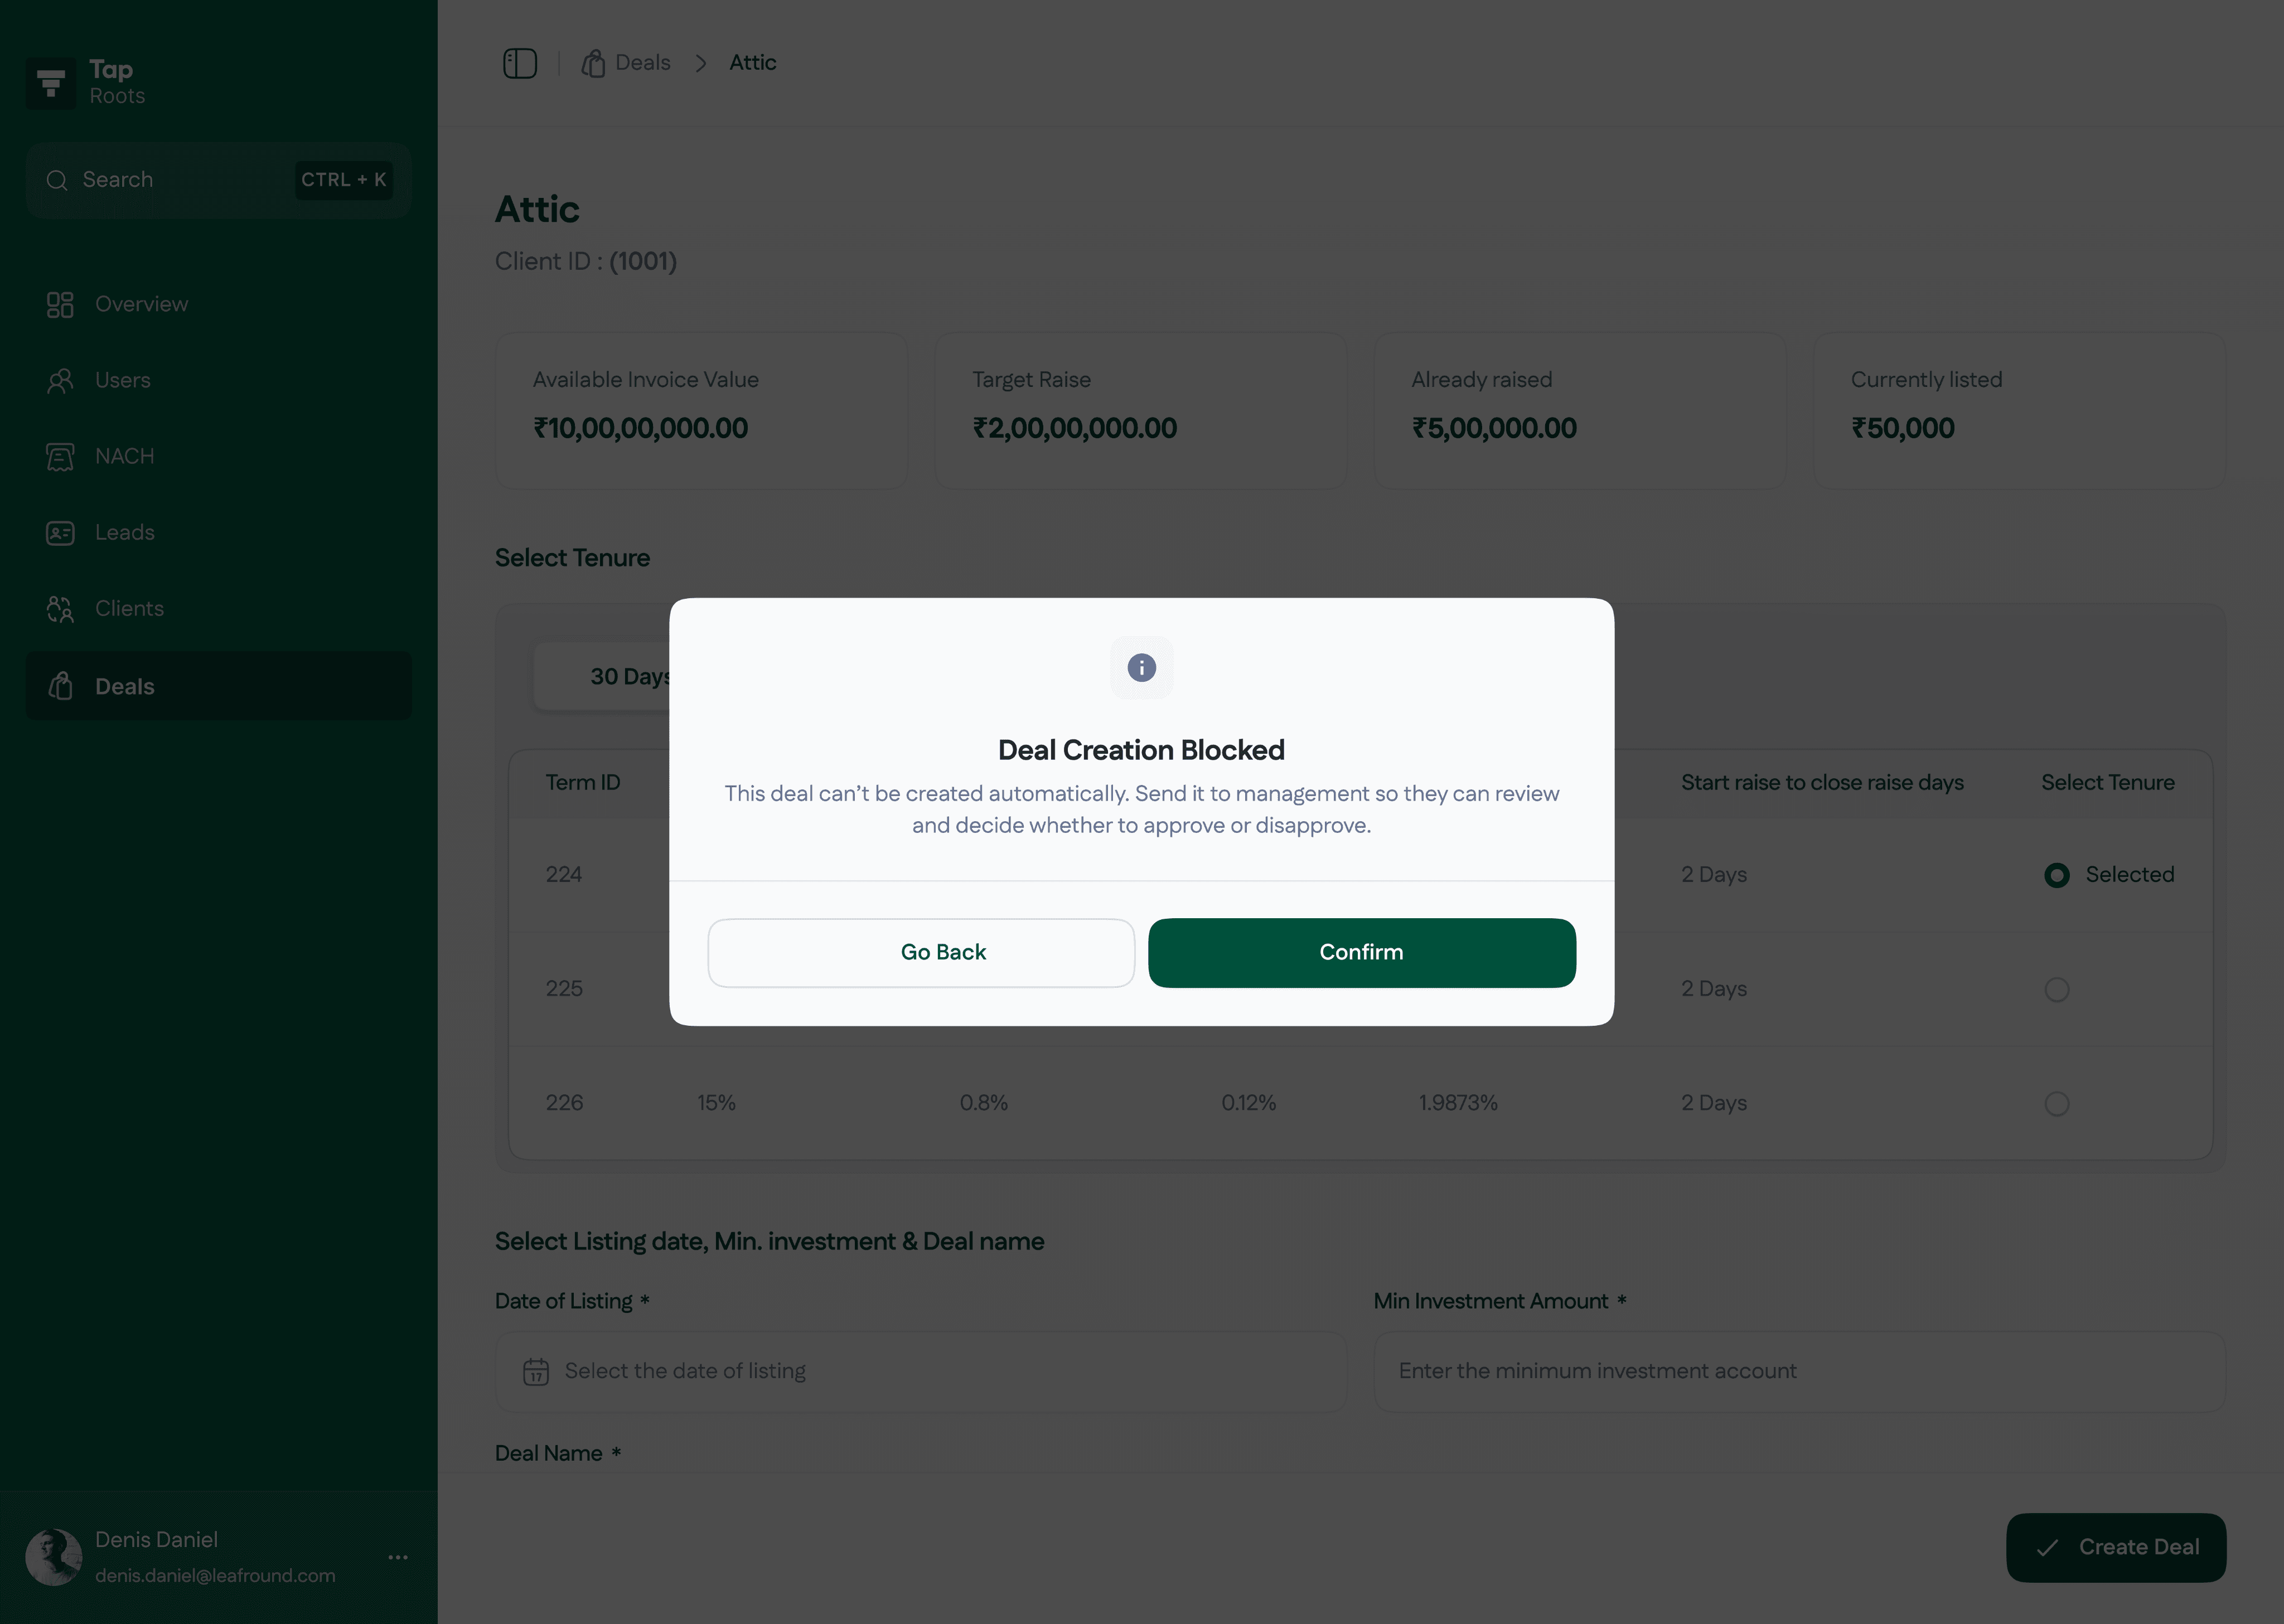Viewport: 2284px width, 1624px height.
Task: Select the Deals sidebar menu item
Action: point(218,686)
